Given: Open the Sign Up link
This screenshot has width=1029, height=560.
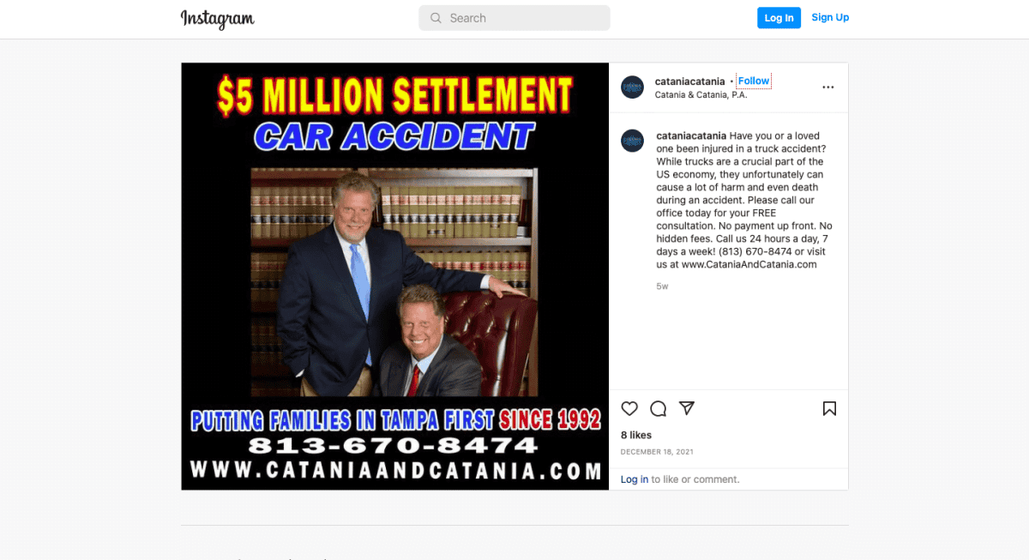Looking at the screenshot, I should (830, 17).
